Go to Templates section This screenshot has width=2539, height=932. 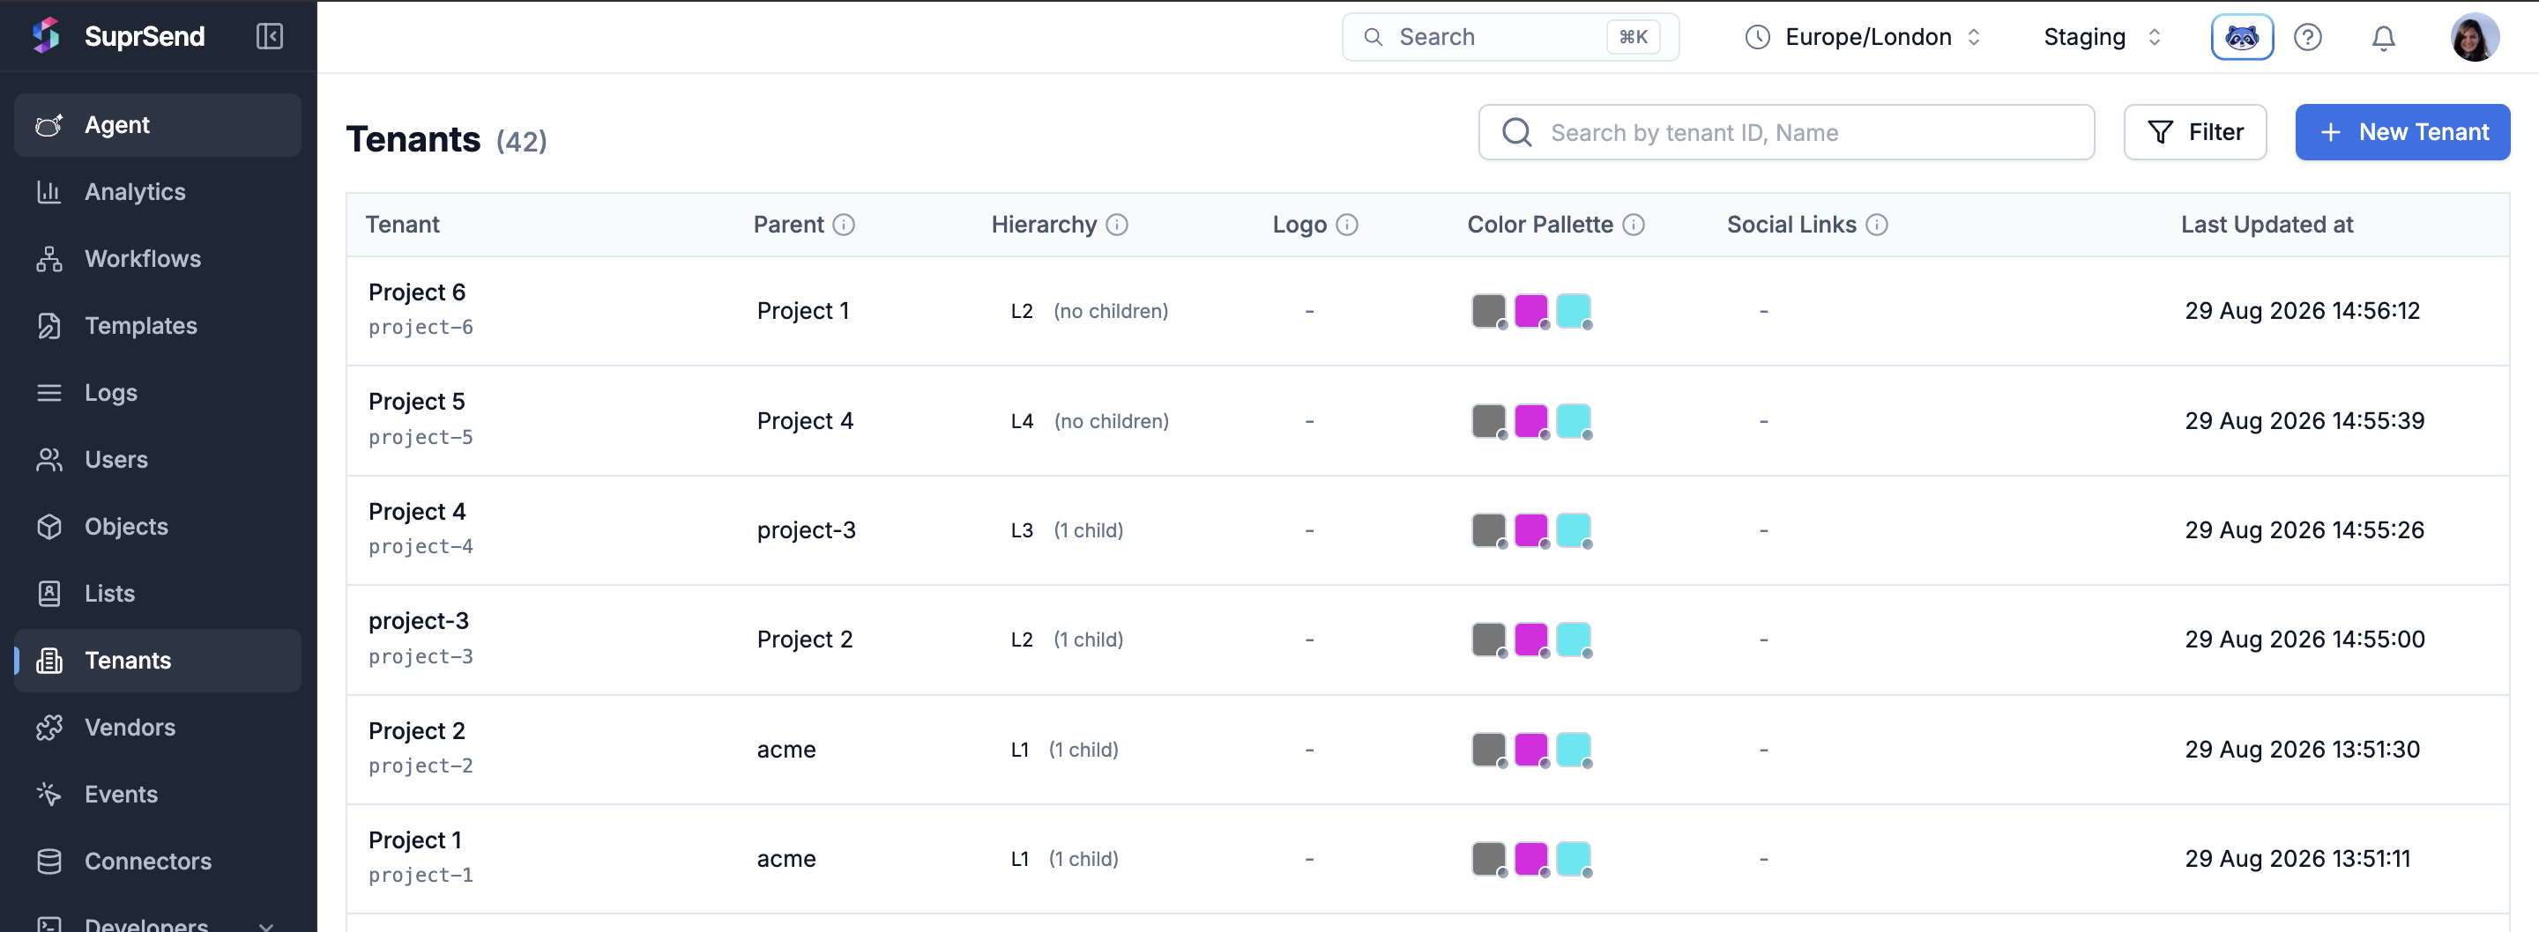(157, 325)
